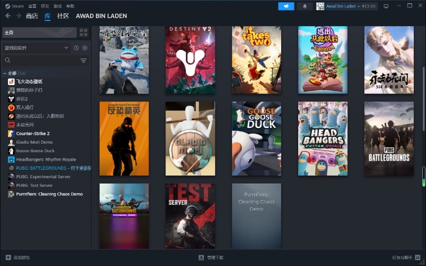The image size is (426, 266).
Task: Click the manage downloads icon
Action: pyautogui.click(x=201, y=257)
